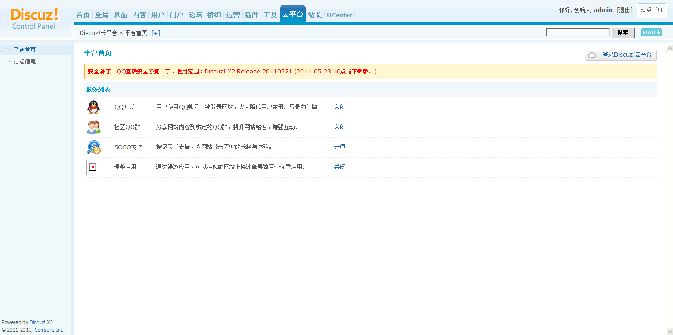
Task: Click the 安全补丁 bold label
Action: 99,72
